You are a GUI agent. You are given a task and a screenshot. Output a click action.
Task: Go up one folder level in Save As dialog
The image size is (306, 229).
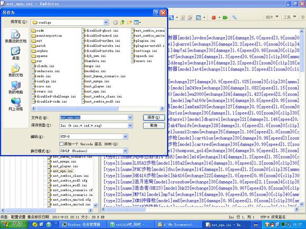pyautogui.click(x=122, y=23)
